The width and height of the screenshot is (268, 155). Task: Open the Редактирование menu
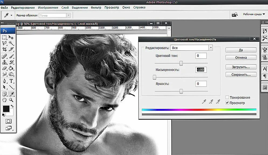pos(23,8)
